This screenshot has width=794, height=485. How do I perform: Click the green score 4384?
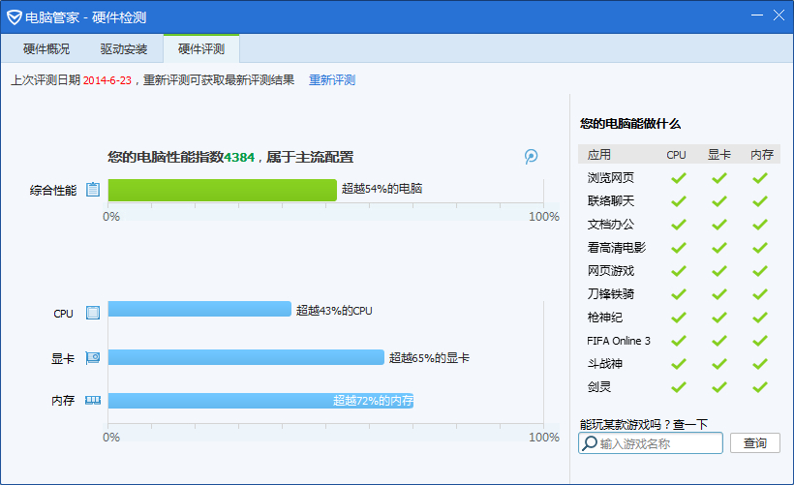pyautogui.click(x=239, y=158)
